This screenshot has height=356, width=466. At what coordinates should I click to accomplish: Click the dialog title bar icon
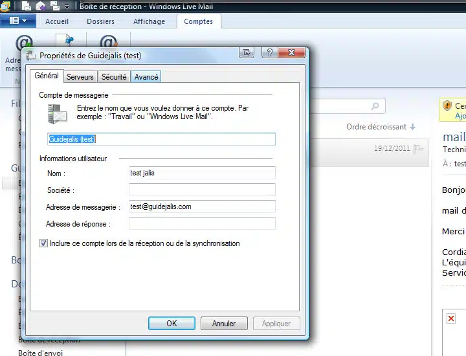[x=31, y=56]
